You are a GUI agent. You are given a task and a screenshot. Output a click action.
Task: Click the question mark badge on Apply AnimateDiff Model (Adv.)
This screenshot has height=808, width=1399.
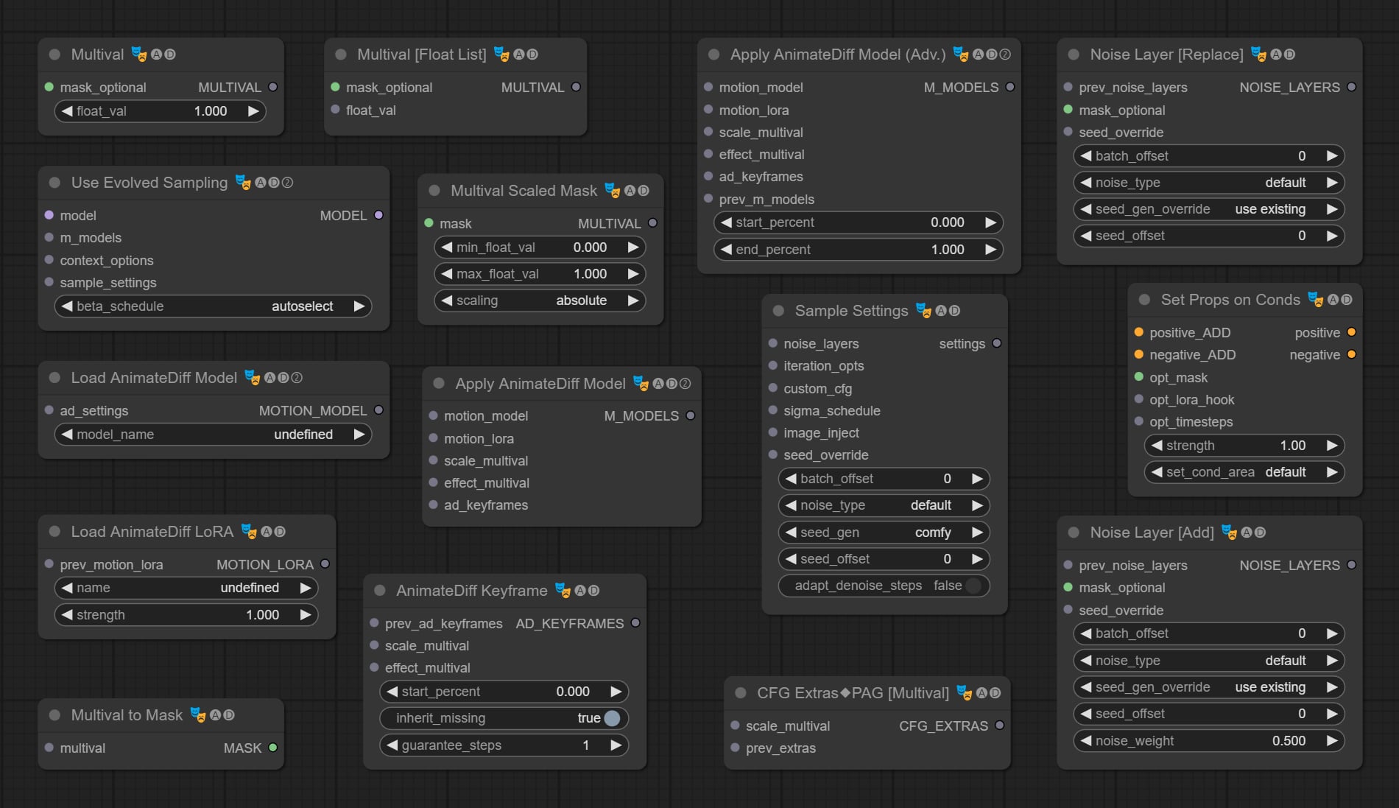(x=1005, y=55)
